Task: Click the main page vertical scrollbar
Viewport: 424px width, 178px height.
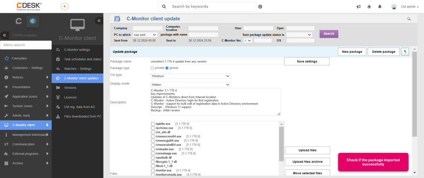Action: [415, 95]
